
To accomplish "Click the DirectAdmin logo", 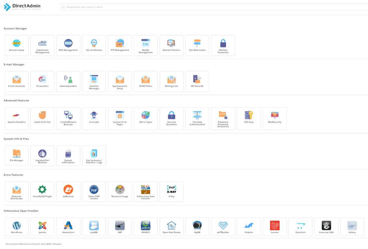I will tap(22, 7).
